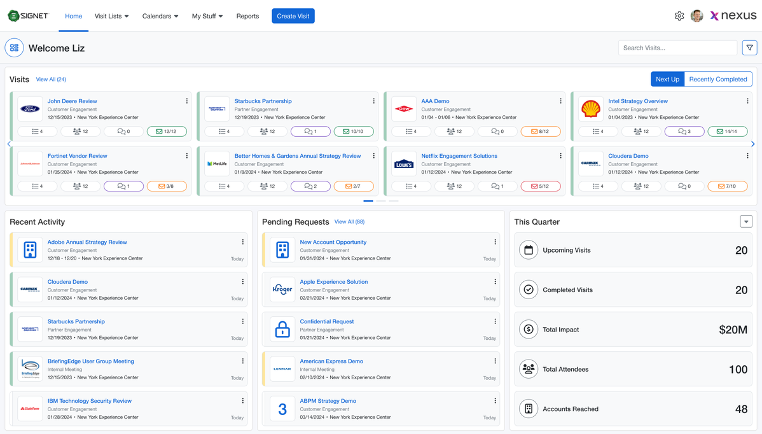Image resolution: width=762 pixels, height=434 pixels.
Task: Switch to Next Up visits view
Action: click(x=667, y=79)
